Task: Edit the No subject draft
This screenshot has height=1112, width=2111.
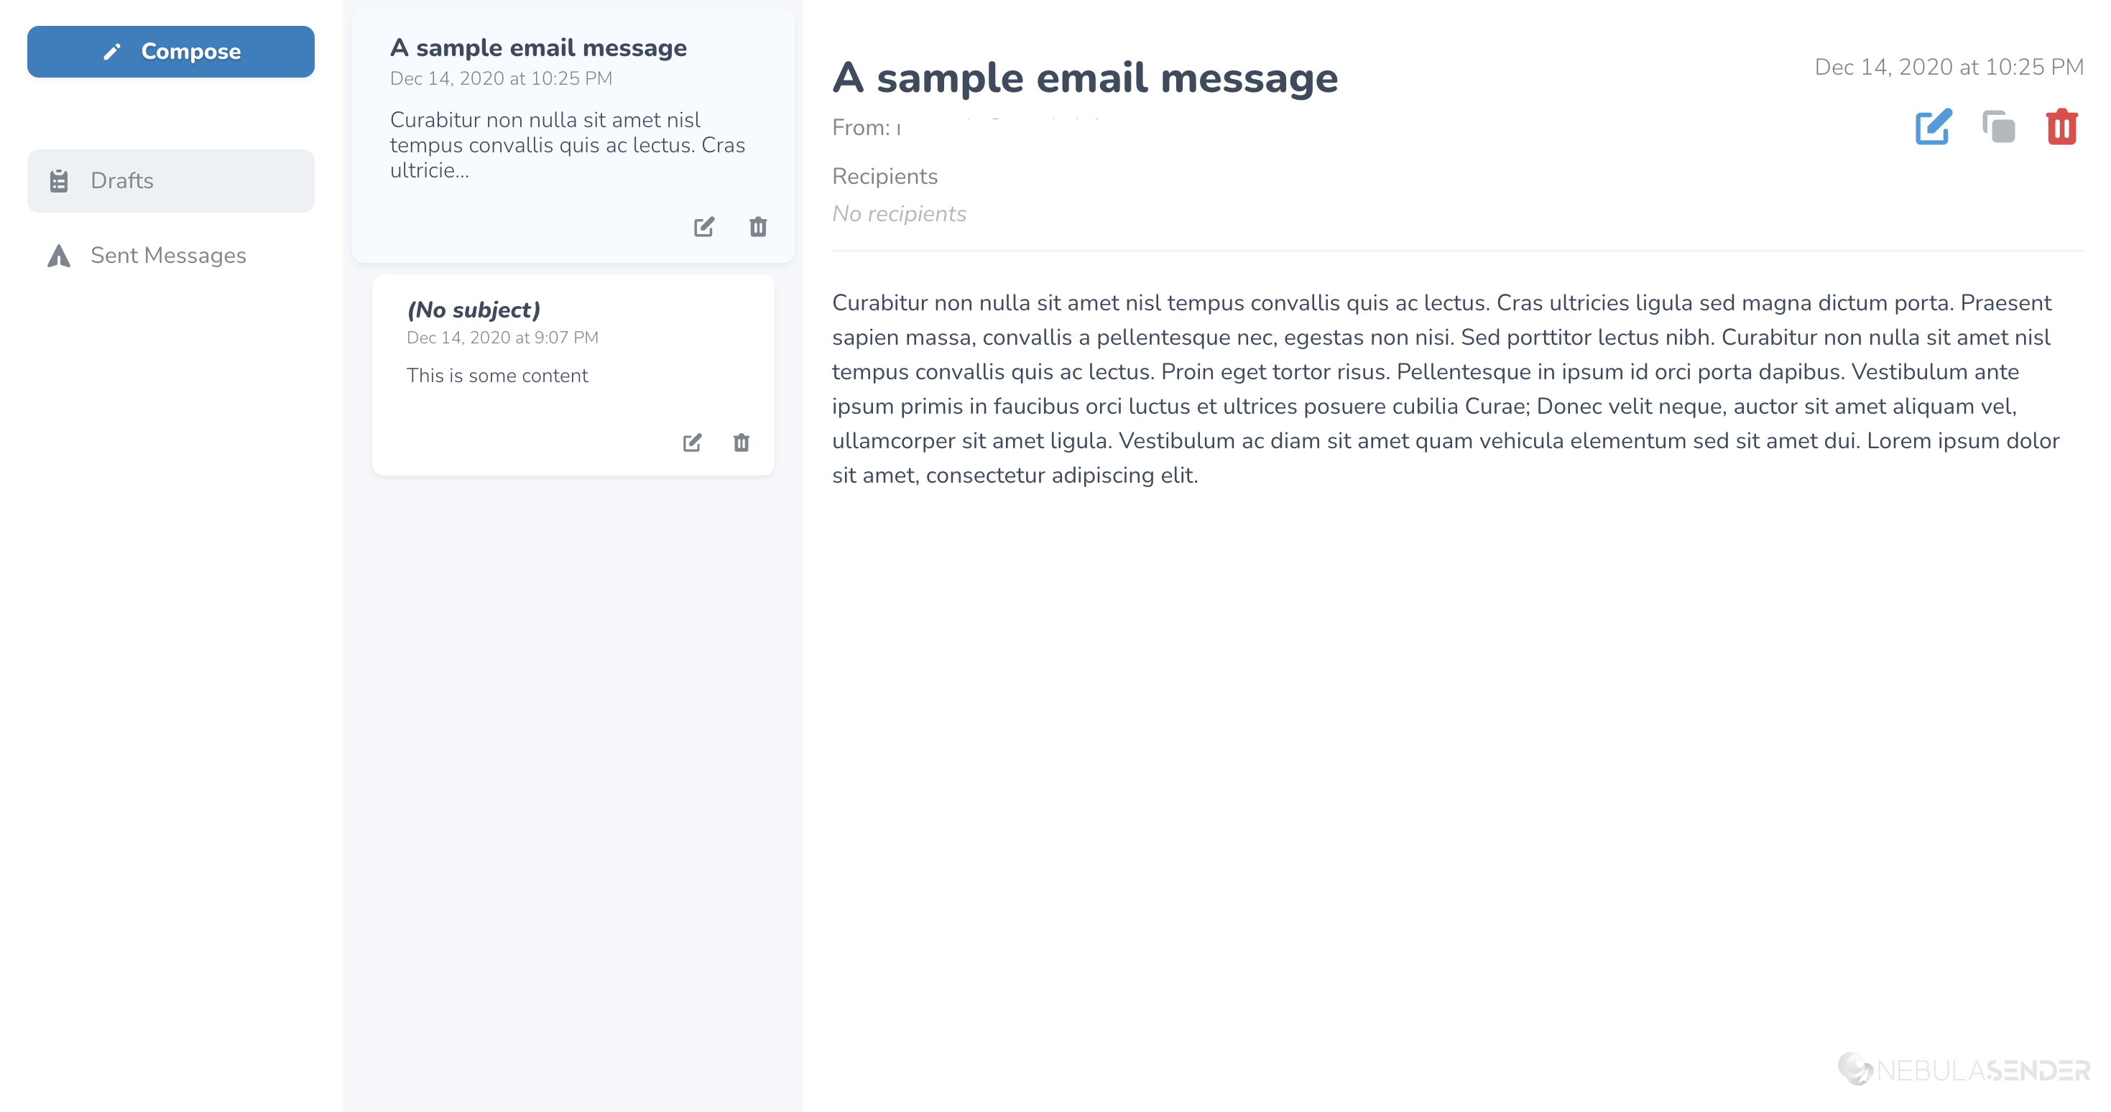Action: (x=693, y=443)
